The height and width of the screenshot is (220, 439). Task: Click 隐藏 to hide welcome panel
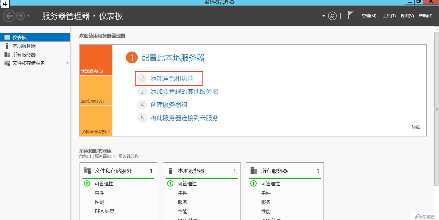pyautogui.click(x=416, y=127)
